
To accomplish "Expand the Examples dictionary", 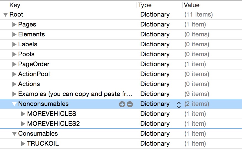I will 14,94.
